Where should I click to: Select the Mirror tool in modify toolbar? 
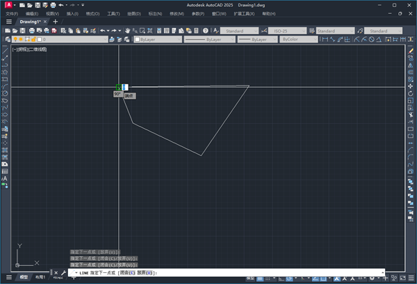(x=411, y=65)
